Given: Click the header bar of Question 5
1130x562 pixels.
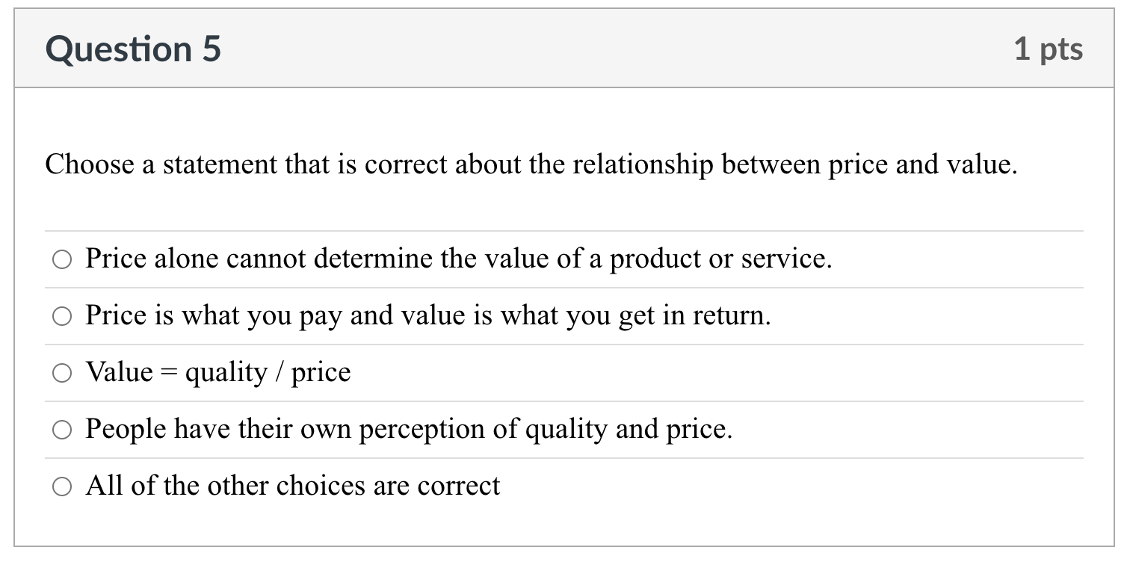Looking at the screenshot, I should [565, 48].
